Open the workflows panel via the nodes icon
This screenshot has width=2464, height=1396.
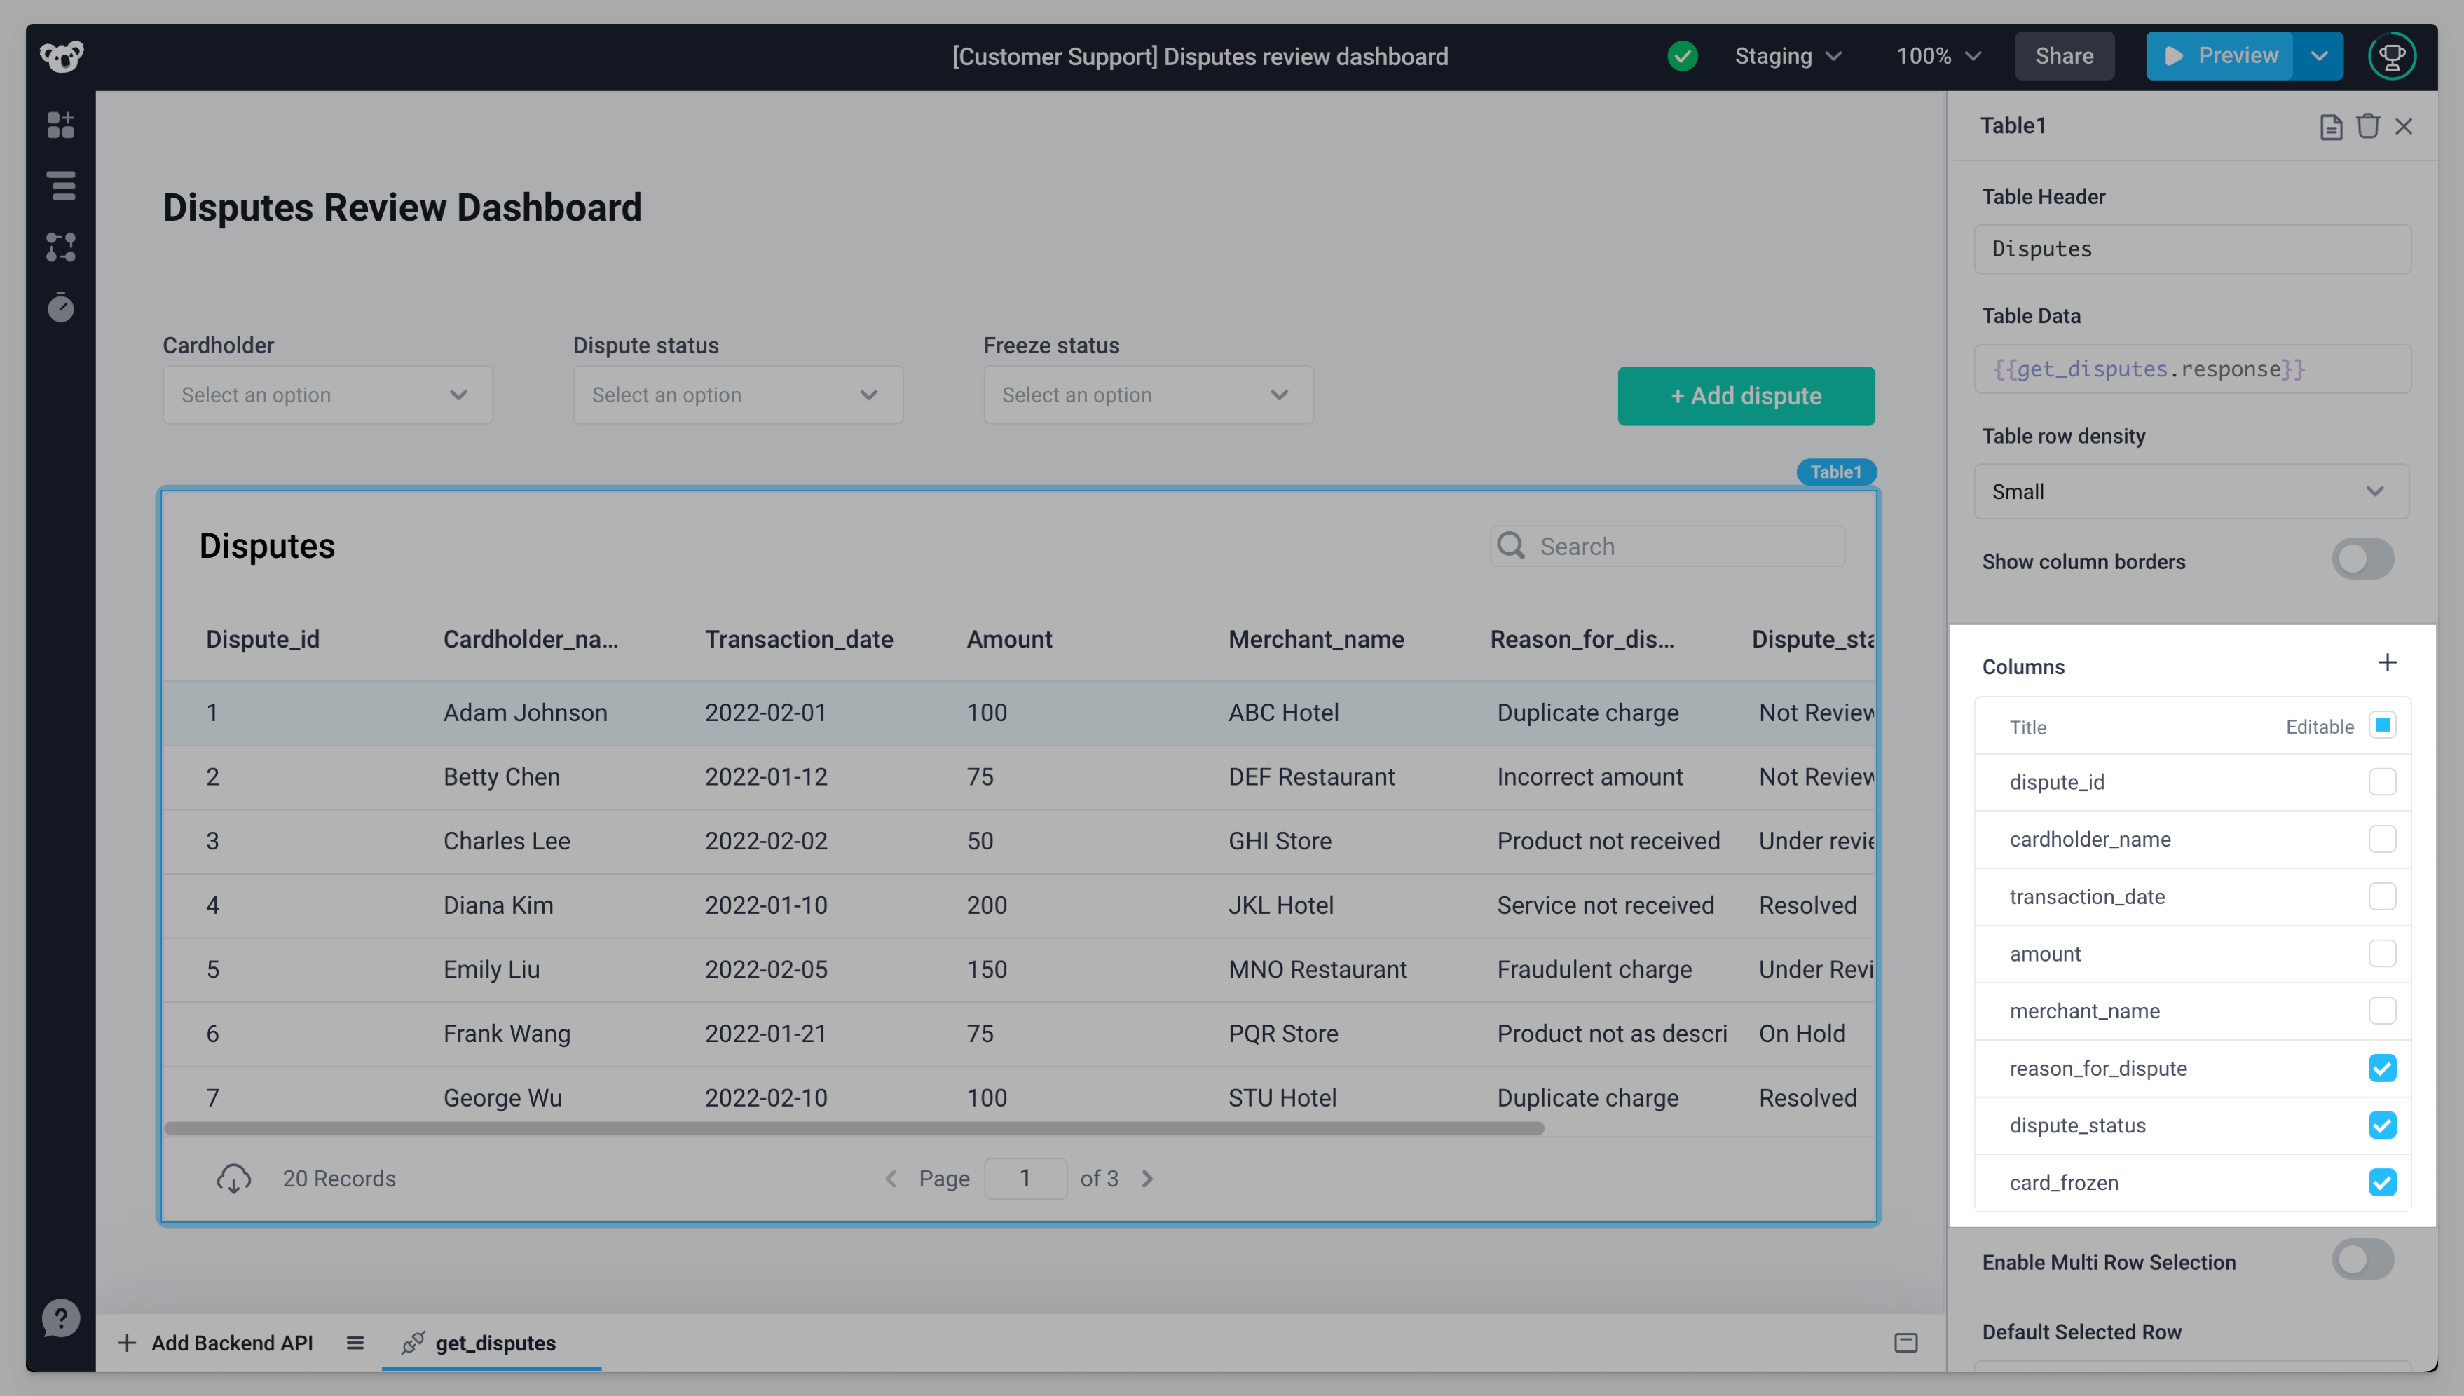point(60,247)
